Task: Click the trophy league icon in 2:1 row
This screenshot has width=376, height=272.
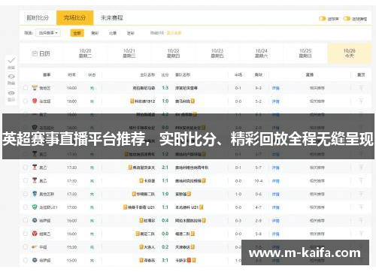Action: (35, 167)
